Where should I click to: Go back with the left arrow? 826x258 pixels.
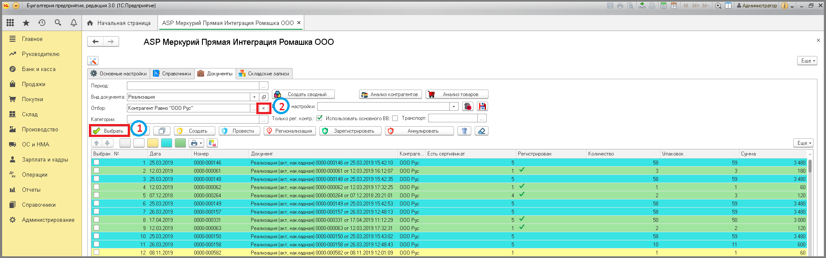coord(95,41)
